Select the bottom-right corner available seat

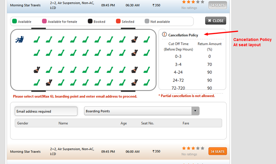click(146, 82)
